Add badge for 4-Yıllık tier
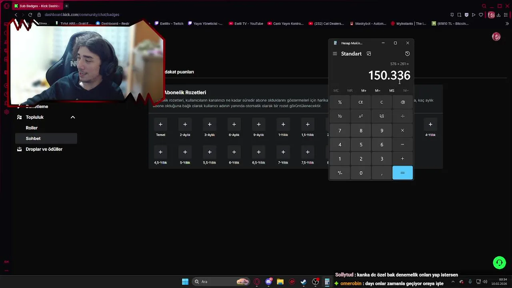The height and width of the screenshot is (288, 512). click(x=430, y=124)
